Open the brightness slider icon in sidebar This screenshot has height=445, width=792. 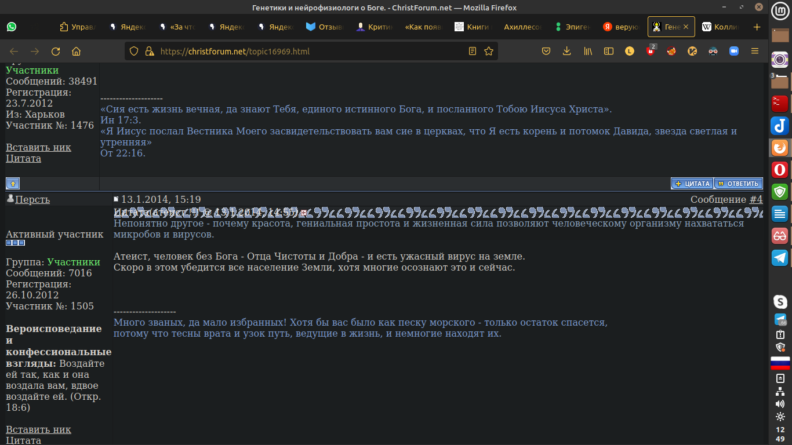point(780,415)
